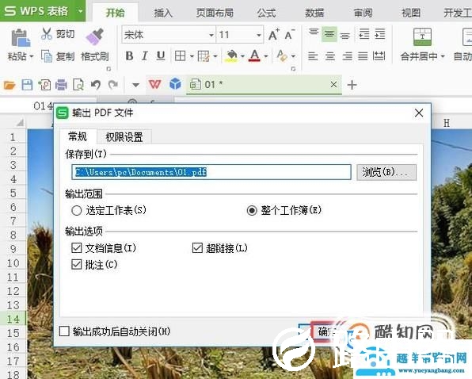This screenshot has height=379, width=472.
Task: Undo the last action
Action: tap(96, 85)
